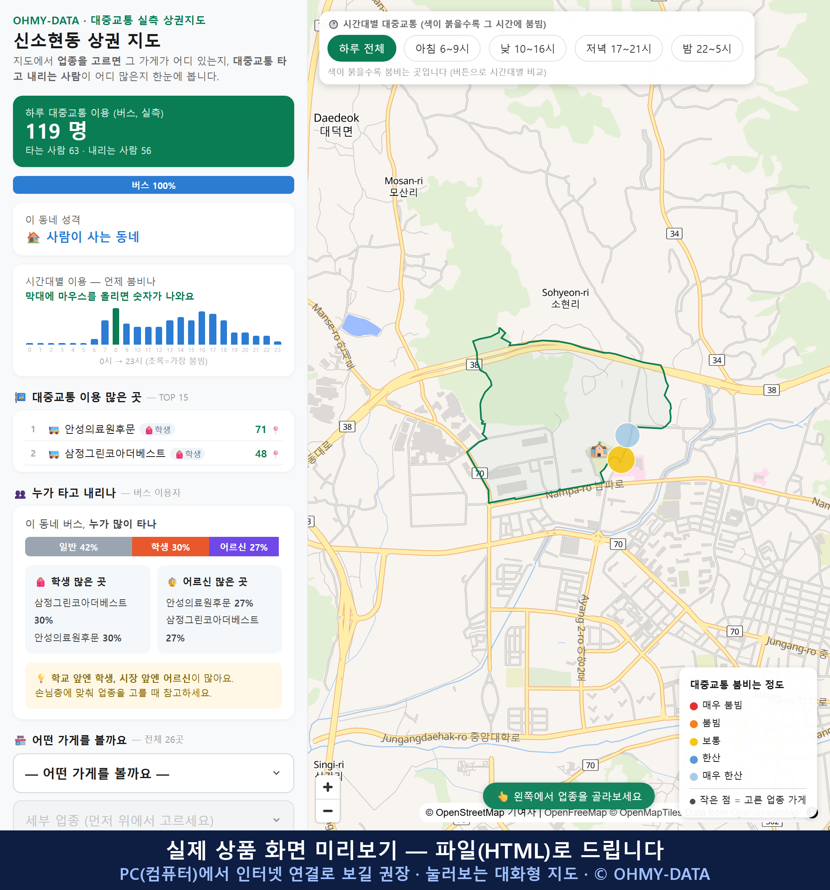
Task: Select the 밤 22~5시 time filter
Action: [x=707, y=48]
